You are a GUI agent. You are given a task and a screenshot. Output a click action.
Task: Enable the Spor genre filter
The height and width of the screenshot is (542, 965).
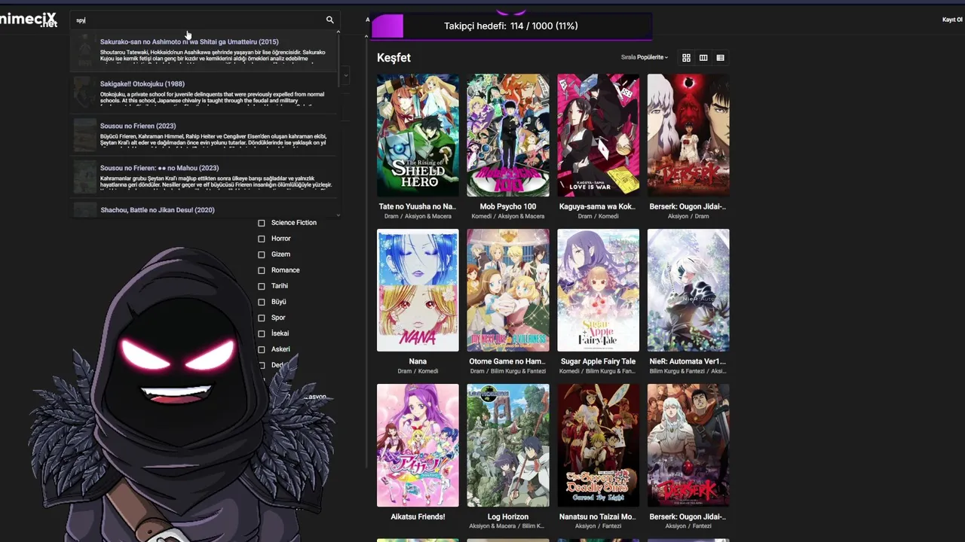pyautogui.click(x=262, y=318)
